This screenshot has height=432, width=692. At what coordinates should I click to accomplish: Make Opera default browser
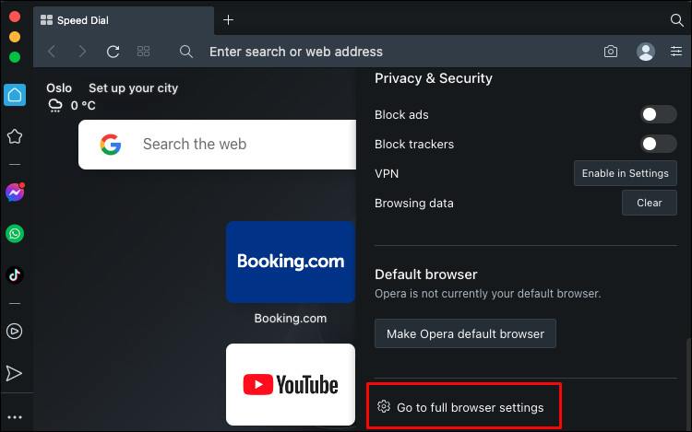point(465,333)
